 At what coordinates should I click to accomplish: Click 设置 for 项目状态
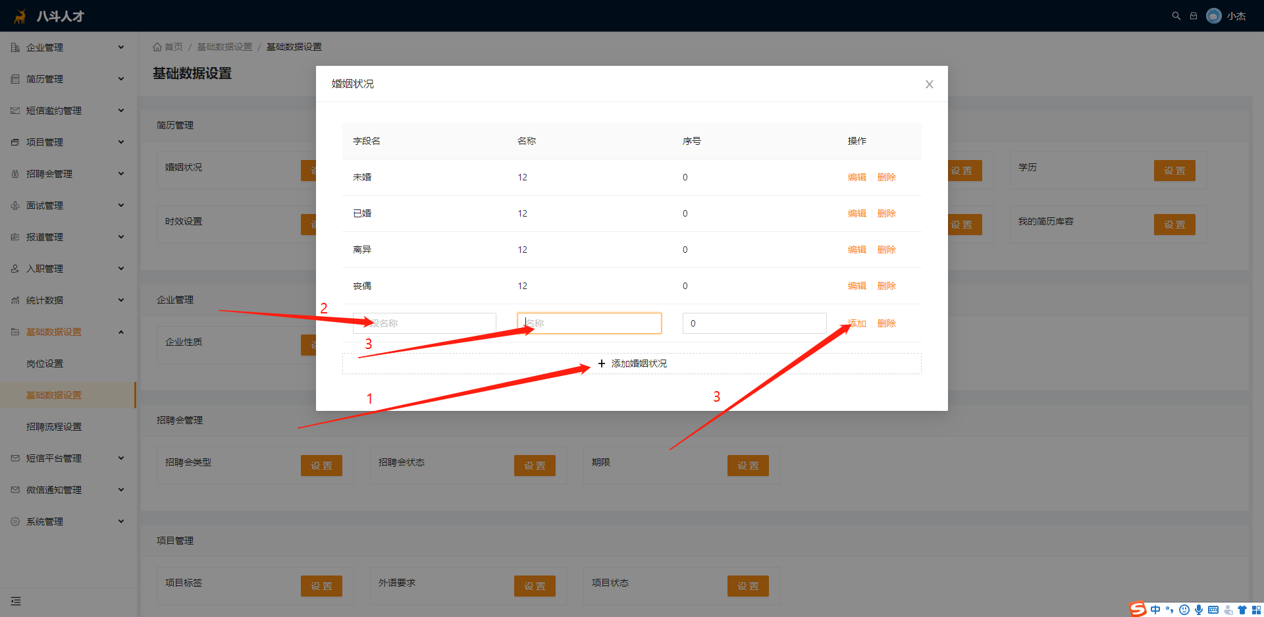(748, 586)
